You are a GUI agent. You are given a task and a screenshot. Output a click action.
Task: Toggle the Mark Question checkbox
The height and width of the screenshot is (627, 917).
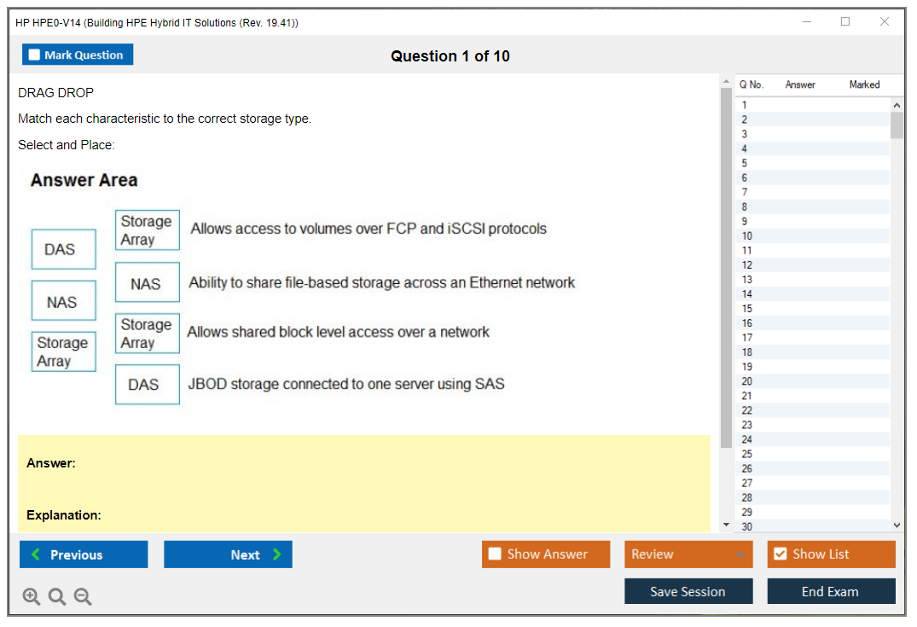[x=35, y=55]
